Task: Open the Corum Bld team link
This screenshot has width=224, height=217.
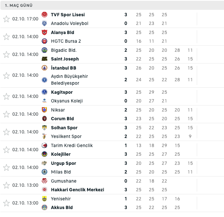Action: click(62, 119)
